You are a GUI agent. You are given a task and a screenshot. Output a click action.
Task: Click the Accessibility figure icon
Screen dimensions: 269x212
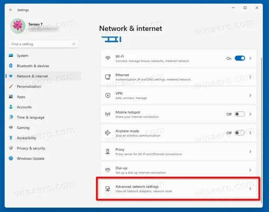click(11, 138)
